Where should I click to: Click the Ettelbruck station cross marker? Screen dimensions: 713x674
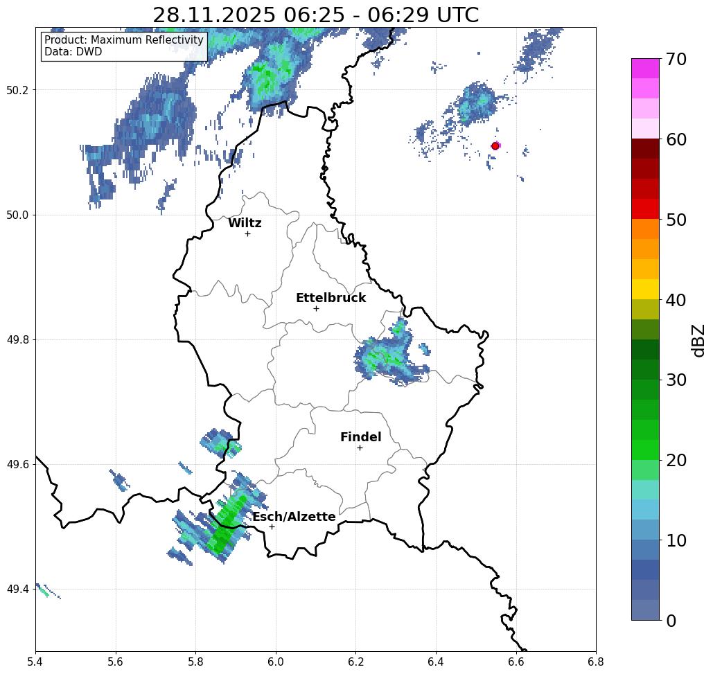point(317,308)
